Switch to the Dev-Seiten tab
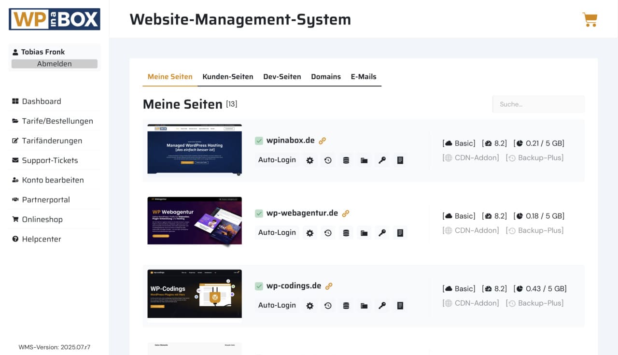 pos(282,76)
